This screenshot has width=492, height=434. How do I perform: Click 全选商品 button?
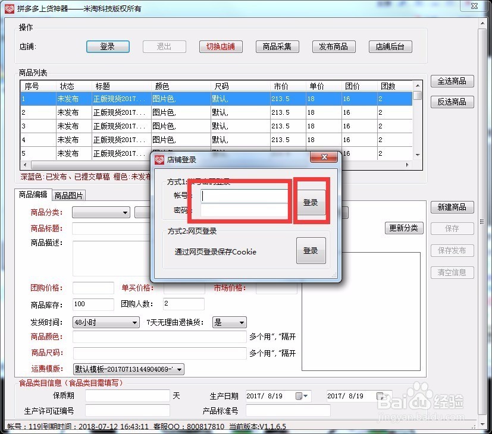(452, 81)
